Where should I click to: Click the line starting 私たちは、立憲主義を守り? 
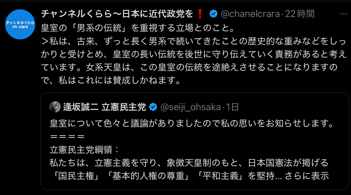tap(189, 163)
